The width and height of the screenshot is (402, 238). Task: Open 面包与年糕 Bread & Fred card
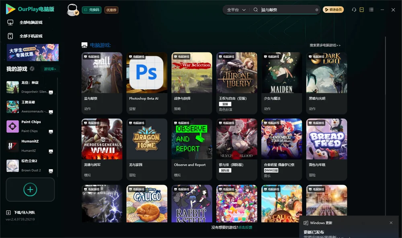click(x=326, y=150)
